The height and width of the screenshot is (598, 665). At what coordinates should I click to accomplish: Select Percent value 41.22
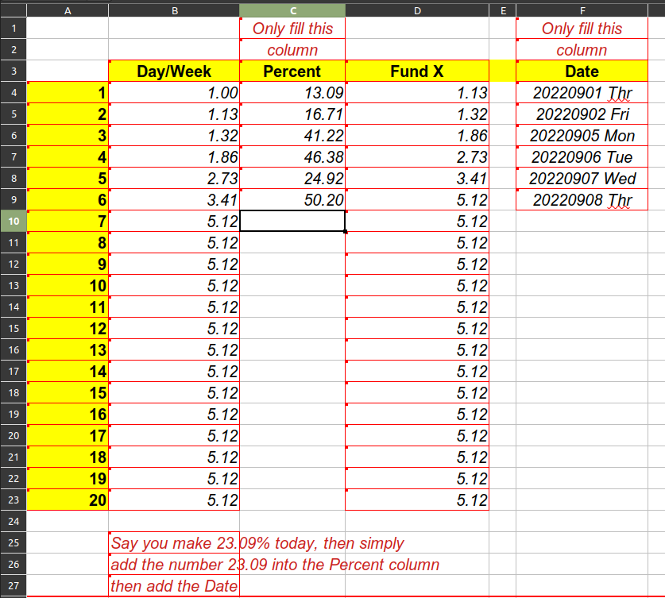pos(292,135)
